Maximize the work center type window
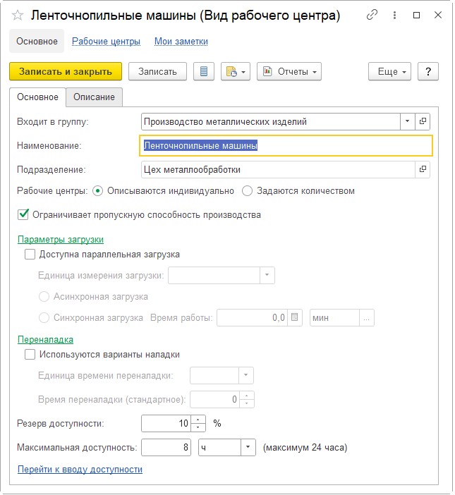Viewport: 455px width, 495px height. pos(416,15)
